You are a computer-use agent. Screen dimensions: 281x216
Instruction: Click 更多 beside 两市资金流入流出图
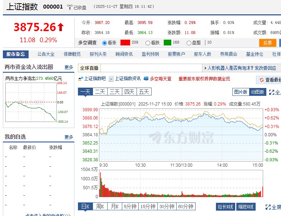(69, 67)
